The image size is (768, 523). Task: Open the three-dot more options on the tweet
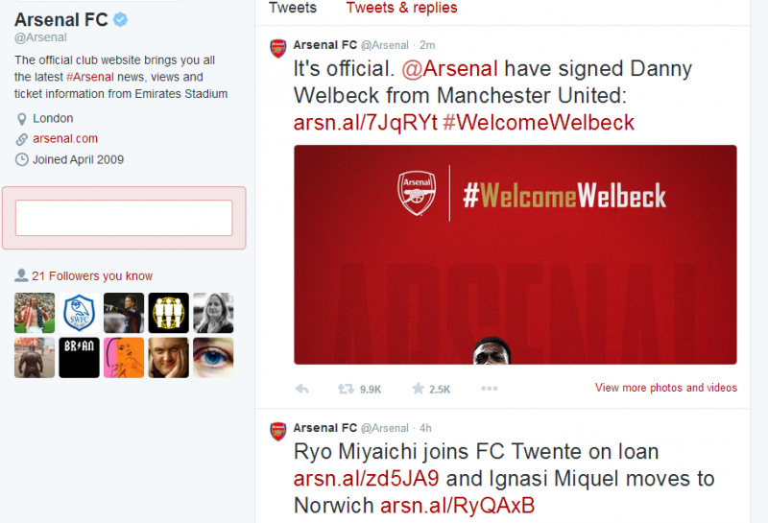pyautogui.click(x=490, y=389)
